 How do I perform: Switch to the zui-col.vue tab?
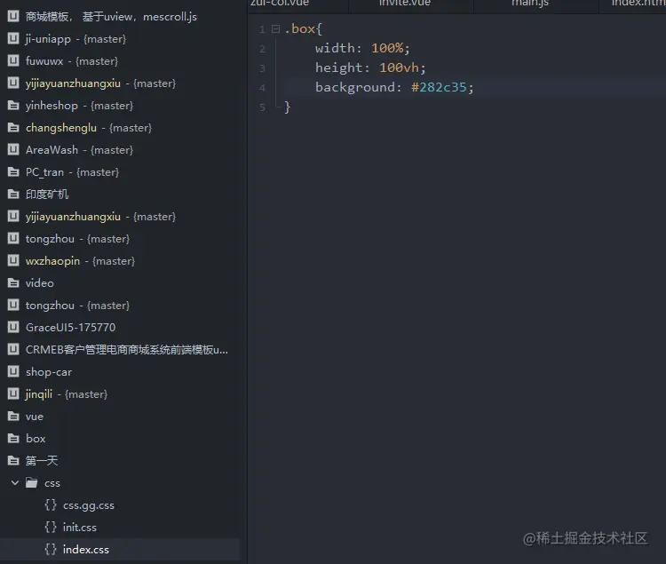coord(279,4)
